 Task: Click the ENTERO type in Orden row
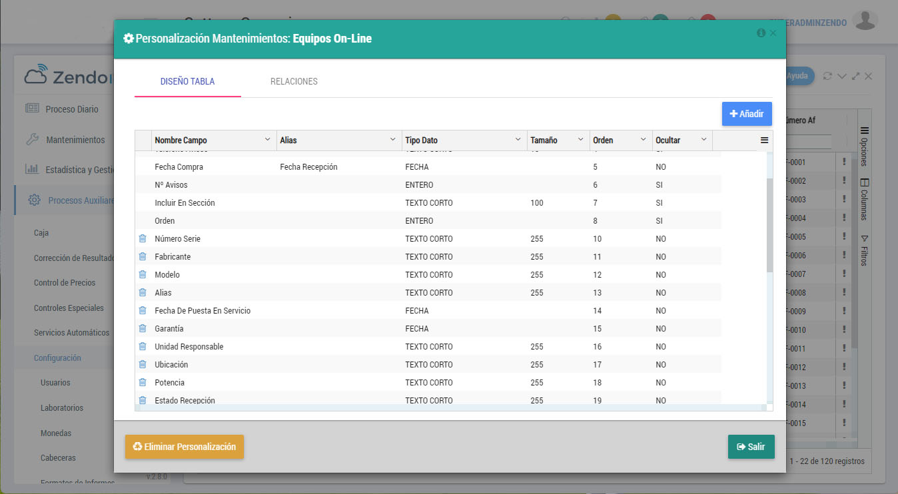(419, 220)
